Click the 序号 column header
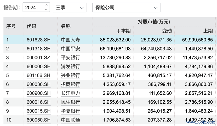Viewport: 217px width, 126px height. point(11,26)
